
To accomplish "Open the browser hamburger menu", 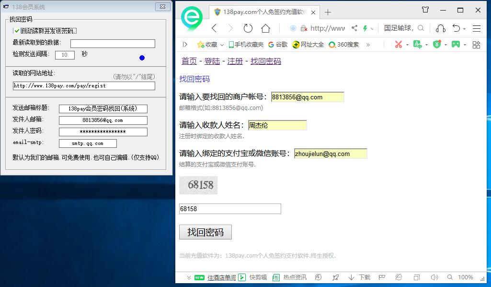I will tap(477, 28).
